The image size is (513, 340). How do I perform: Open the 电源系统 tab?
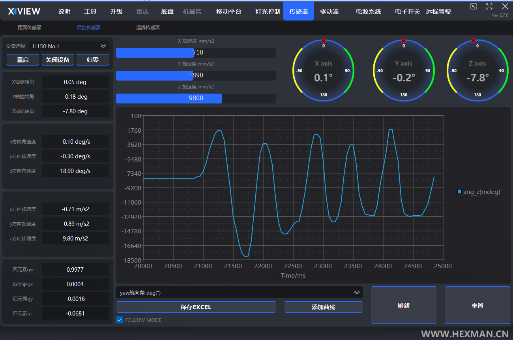point(369,11)
